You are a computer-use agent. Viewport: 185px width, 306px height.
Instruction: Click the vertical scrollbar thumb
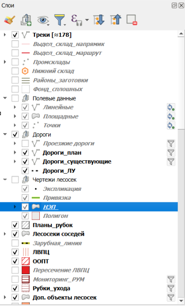181,83
